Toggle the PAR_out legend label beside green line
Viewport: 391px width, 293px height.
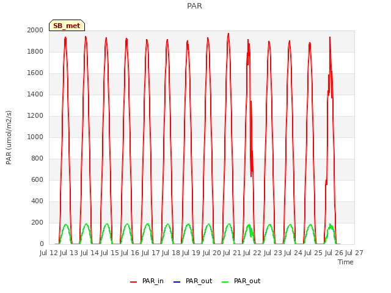[x=247, y=281]
